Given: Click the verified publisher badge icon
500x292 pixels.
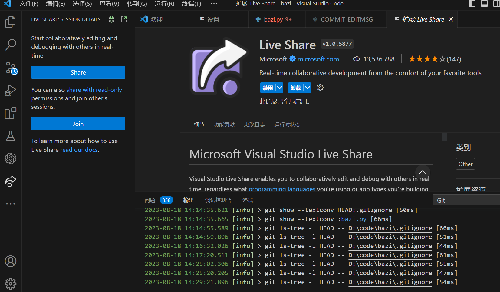Looking at the screenshot, I should [x=293, y=59].
